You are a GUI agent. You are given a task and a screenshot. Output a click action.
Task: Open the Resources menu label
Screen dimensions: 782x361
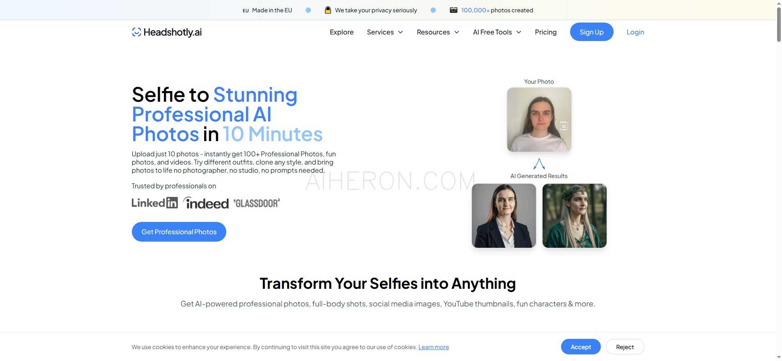click(x=433, y=32)
